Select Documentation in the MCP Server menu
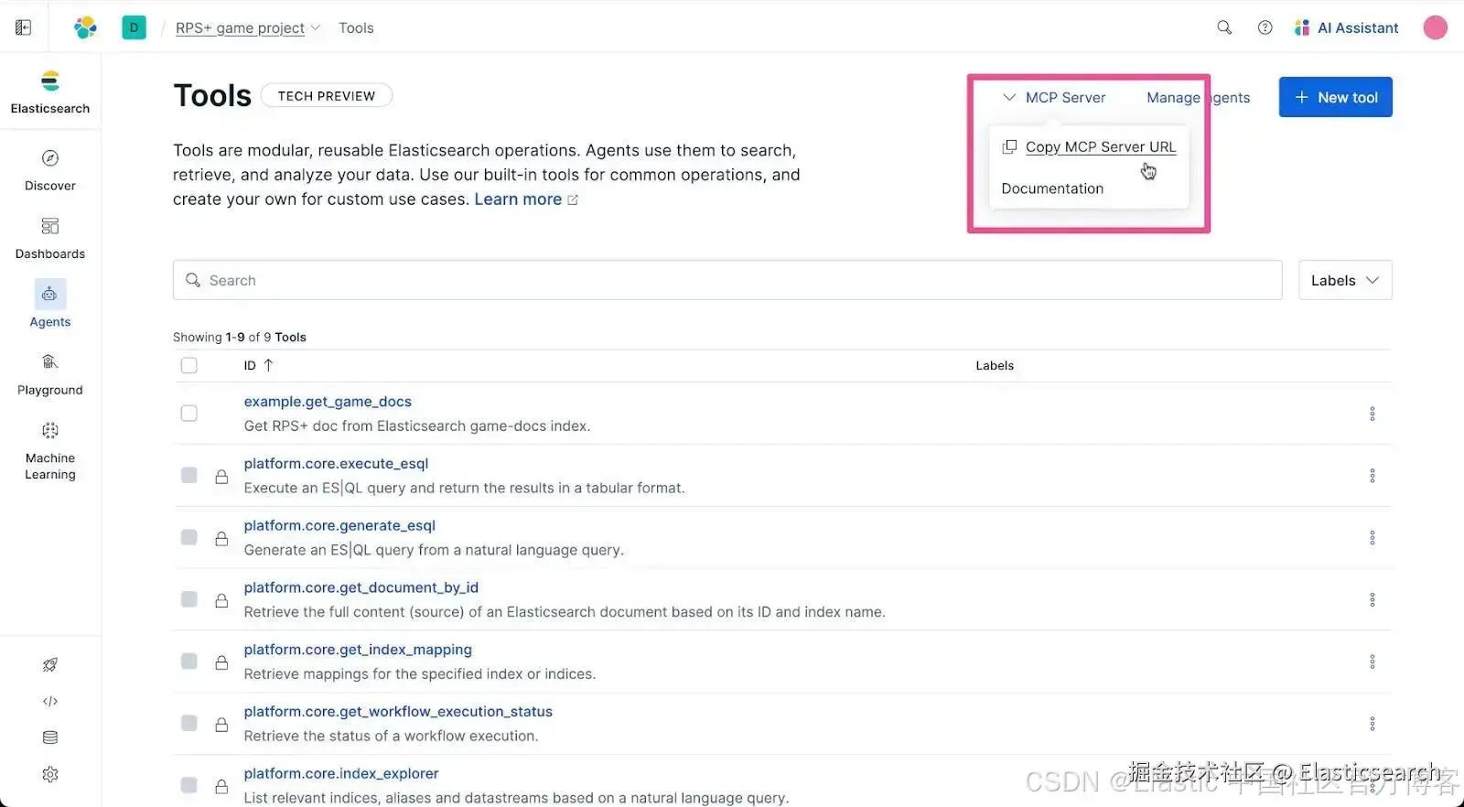Viewport: 1464px width, 807px height. click(1052, 188)
